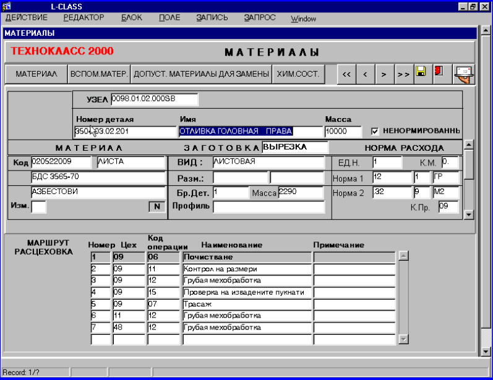Go to previous record with < button

[366, 74]
